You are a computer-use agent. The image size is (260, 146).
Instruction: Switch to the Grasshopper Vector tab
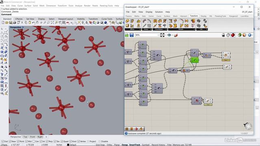click(151, 16)
